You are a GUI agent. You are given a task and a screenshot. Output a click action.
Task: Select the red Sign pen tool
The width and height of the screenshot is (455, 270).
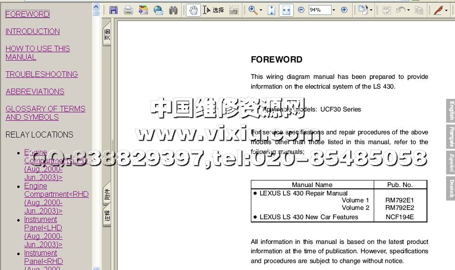(438, 10)
